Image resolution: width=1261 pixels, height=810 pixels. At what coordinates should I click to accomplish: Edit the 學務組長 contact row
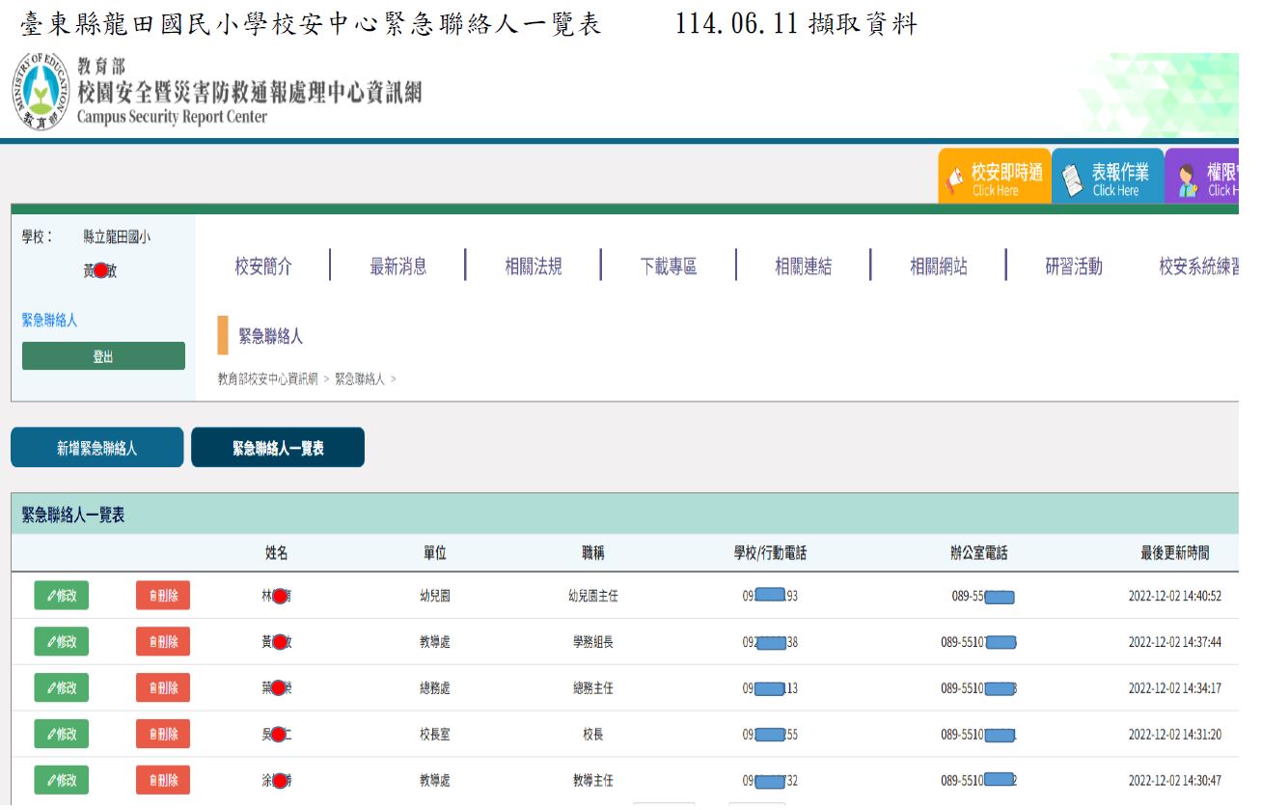(x=61, y=642)
